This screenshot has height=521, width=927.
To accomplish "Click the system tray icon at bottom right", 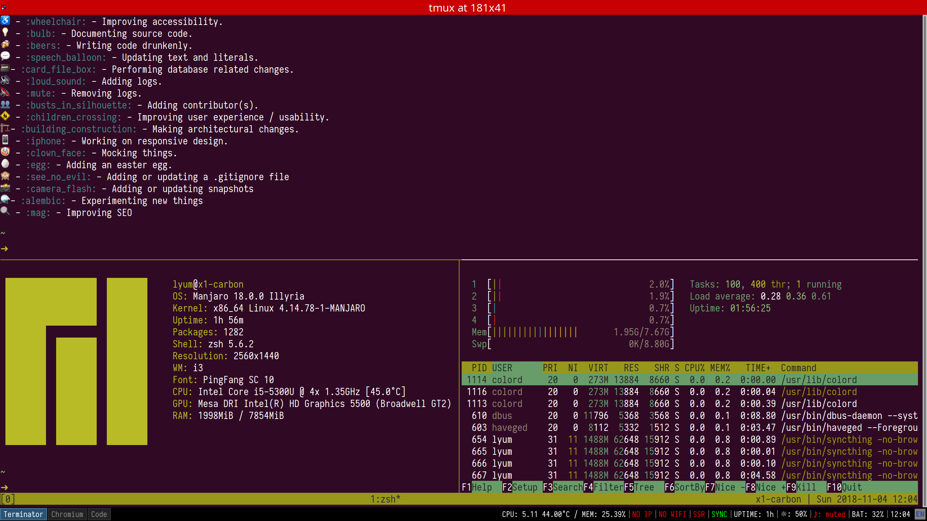I will coord(920,514).
